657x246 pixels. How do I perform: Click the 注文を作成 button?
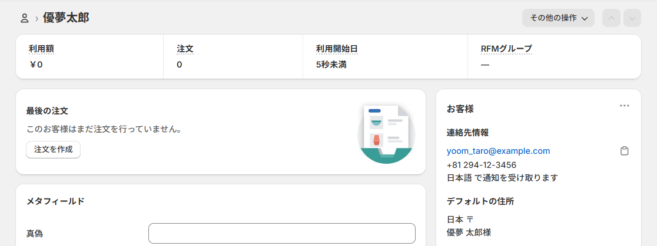tap(53, 149)
